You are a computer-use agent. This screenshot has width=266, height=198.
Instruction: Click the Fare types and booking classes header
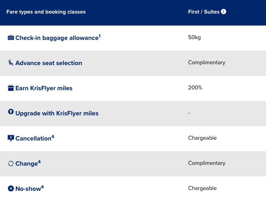[46, 12]
